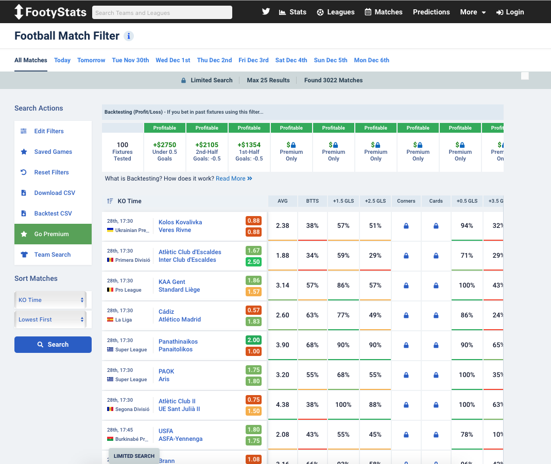Click the Login link
This screenshot has height=464, width=551.
[510, 12]
